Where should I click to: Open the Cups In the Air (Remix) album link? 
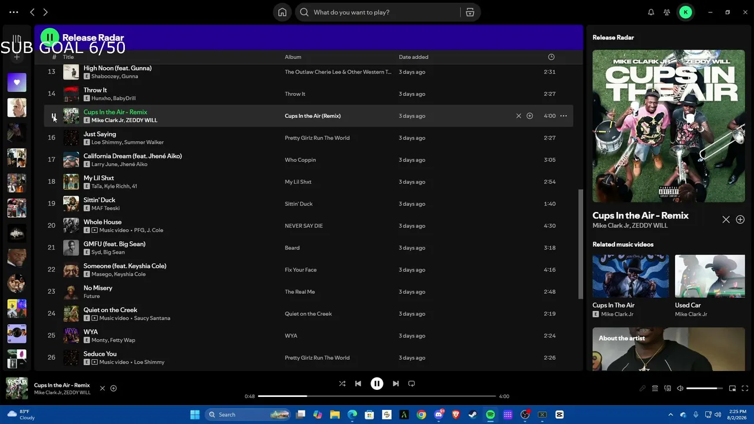point(313,116)
